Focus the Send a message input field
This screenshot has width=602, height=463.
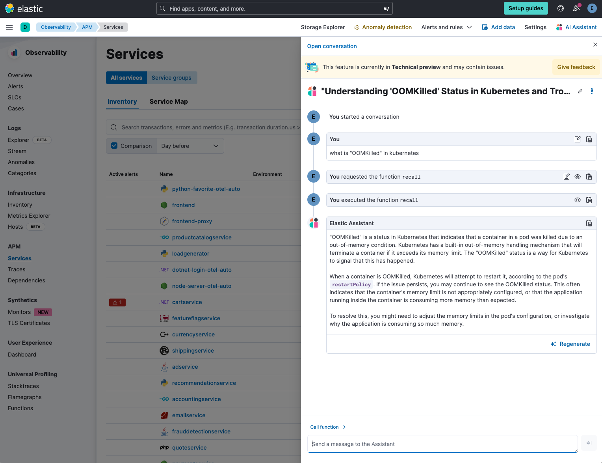tap(442, 444)
